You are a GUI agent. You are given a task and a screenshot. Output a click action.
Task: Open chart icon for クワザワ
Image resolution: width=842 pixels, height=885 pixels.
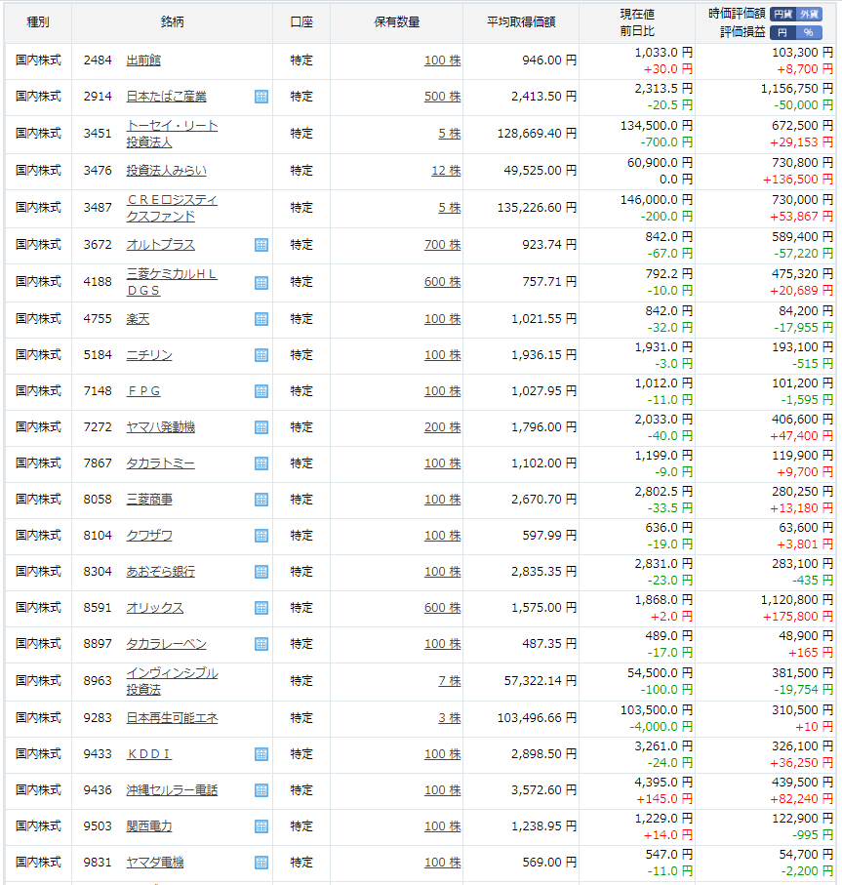(x=261, y=536)
